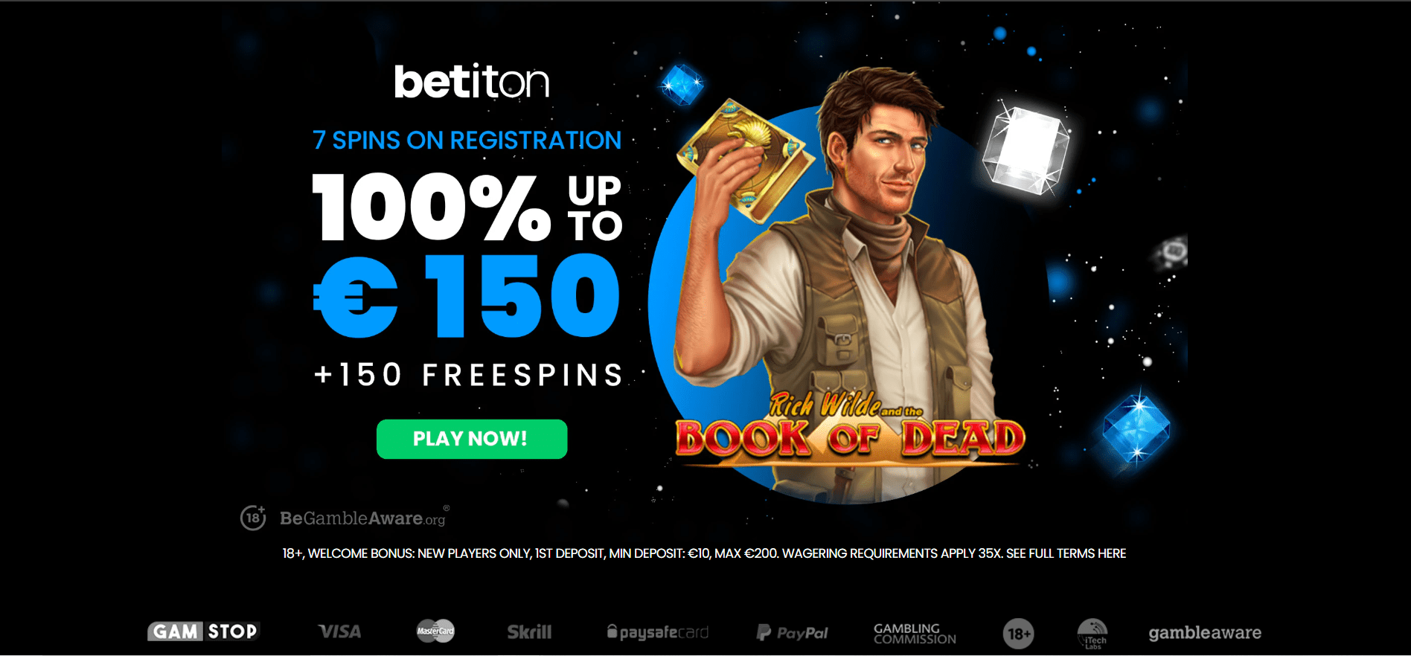Open the BeGambleAware.org logo link

coord(364,518)
